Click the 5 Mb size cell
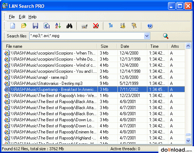Viewport: 194px width, 153px height. click(x=104, y=77)
